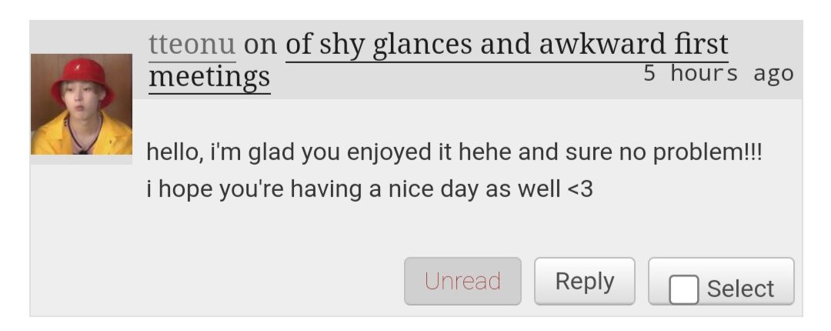Click the red bucket hat in the avatar
Viewport: 831px width, 331px height.
(82, 79)
